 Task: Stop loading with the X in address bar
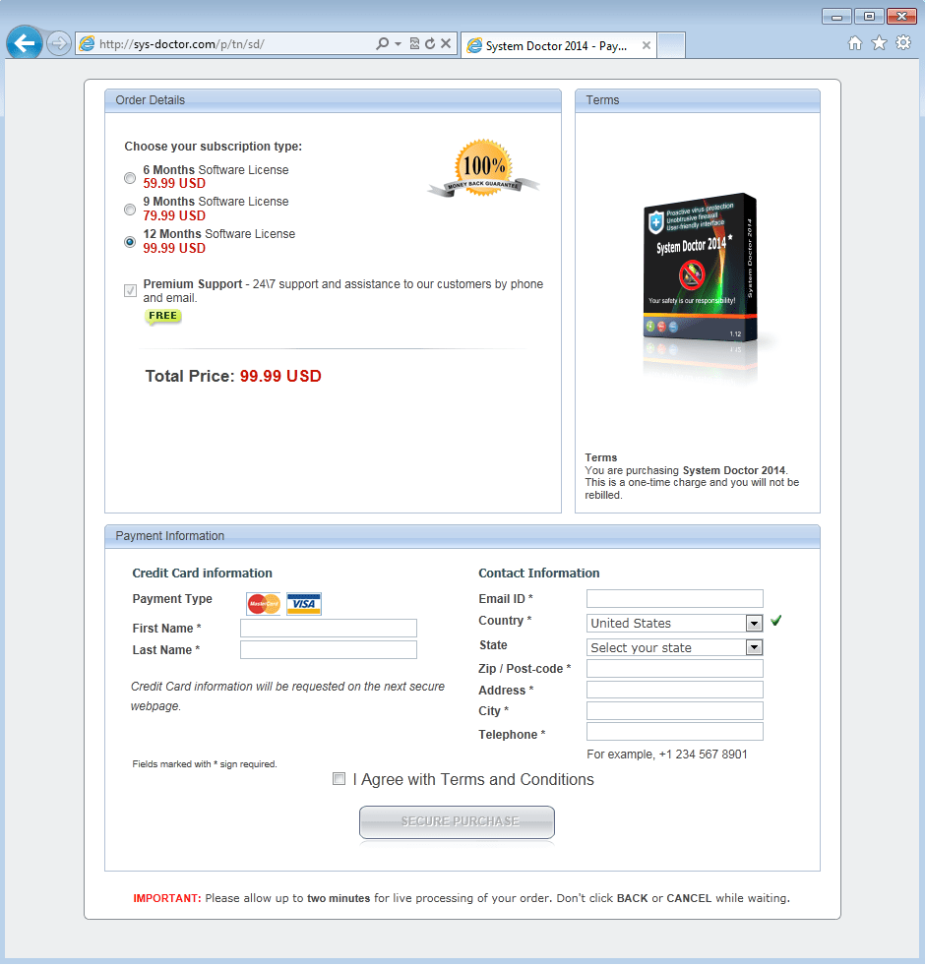coord(446,43)
